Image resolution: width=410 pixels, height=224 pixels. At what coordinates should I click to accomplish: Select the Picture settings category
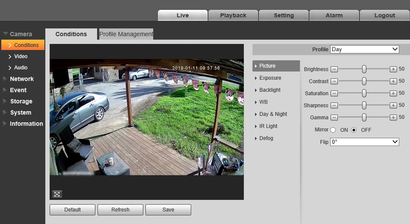click(276, 66)
